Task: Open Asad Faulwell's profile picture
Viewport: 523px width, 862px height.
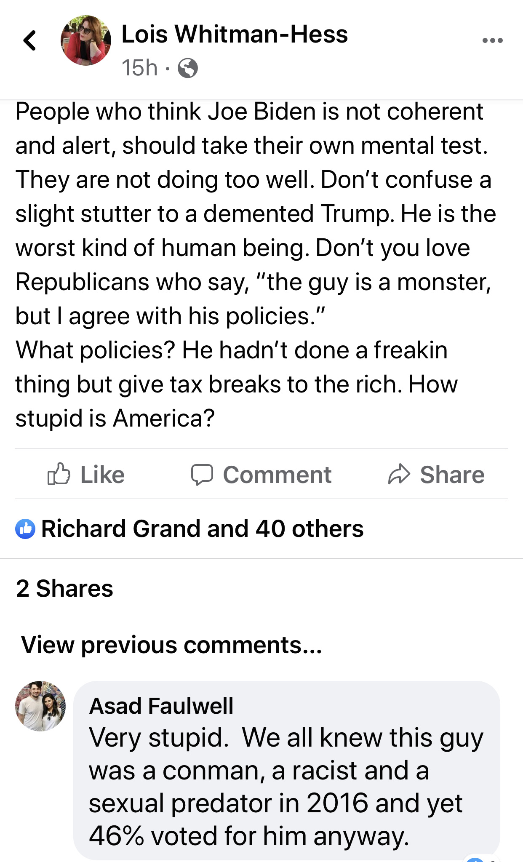Action: click(x=40, y=706)
